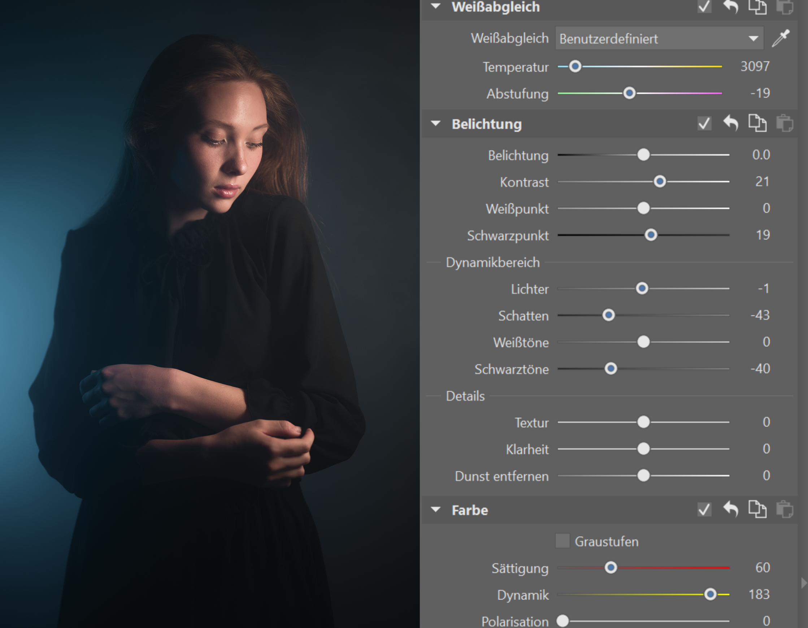Reset the Belichtung section with undo arrow

click(x=731, y=123)
